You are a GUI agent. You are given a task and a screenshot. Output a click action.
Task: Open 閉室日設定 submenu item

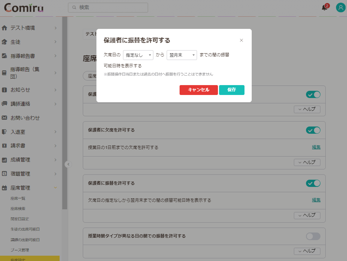point(20,219)
